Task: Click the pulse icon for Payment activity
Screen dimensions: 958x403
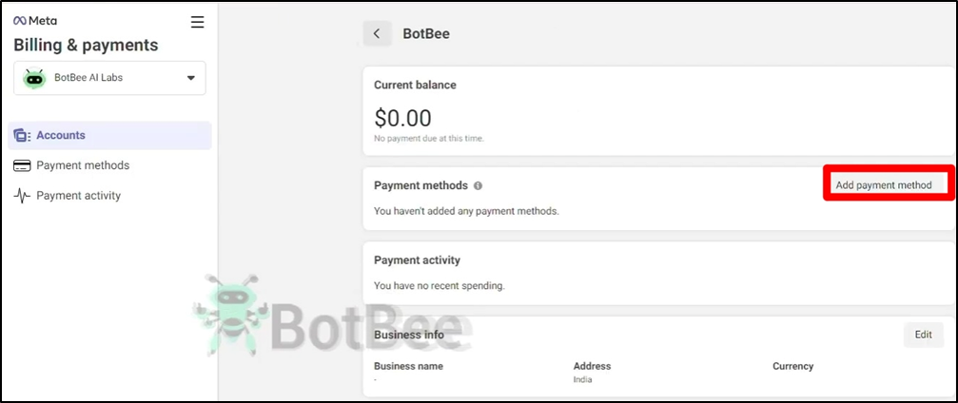Action: [22, 196]
